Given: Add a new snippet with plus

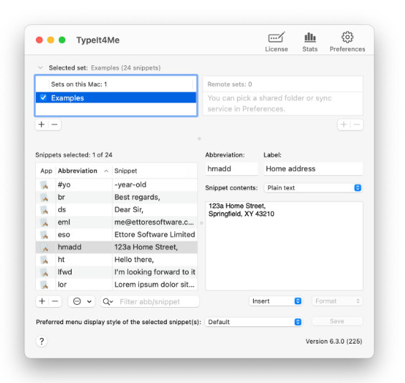Looking at the screenshot, I should pyautogui.click(x=42, y=301).
